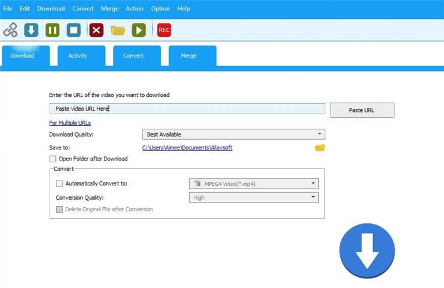Open the Download menu in menu bar

51,9
